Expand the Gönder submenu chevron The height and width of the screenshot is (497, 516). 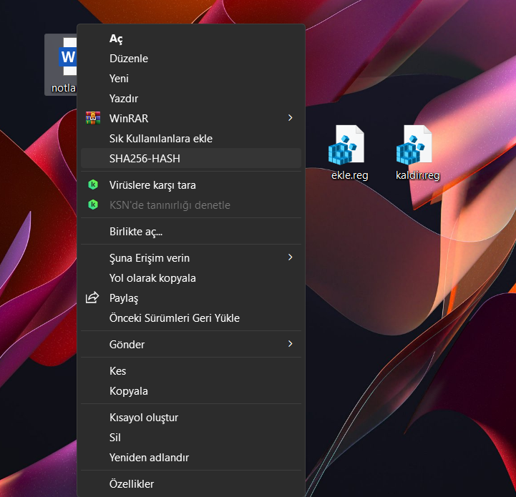pyautogui.click(x=290, y=345)
